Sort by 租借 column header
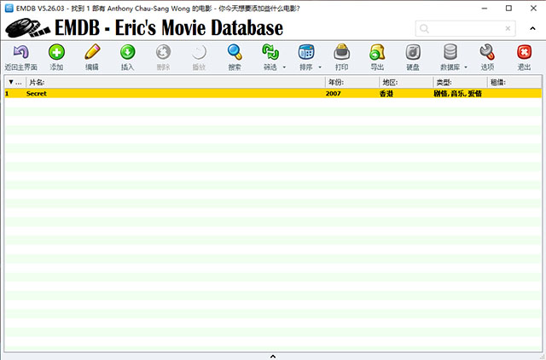 pos(514,82)
